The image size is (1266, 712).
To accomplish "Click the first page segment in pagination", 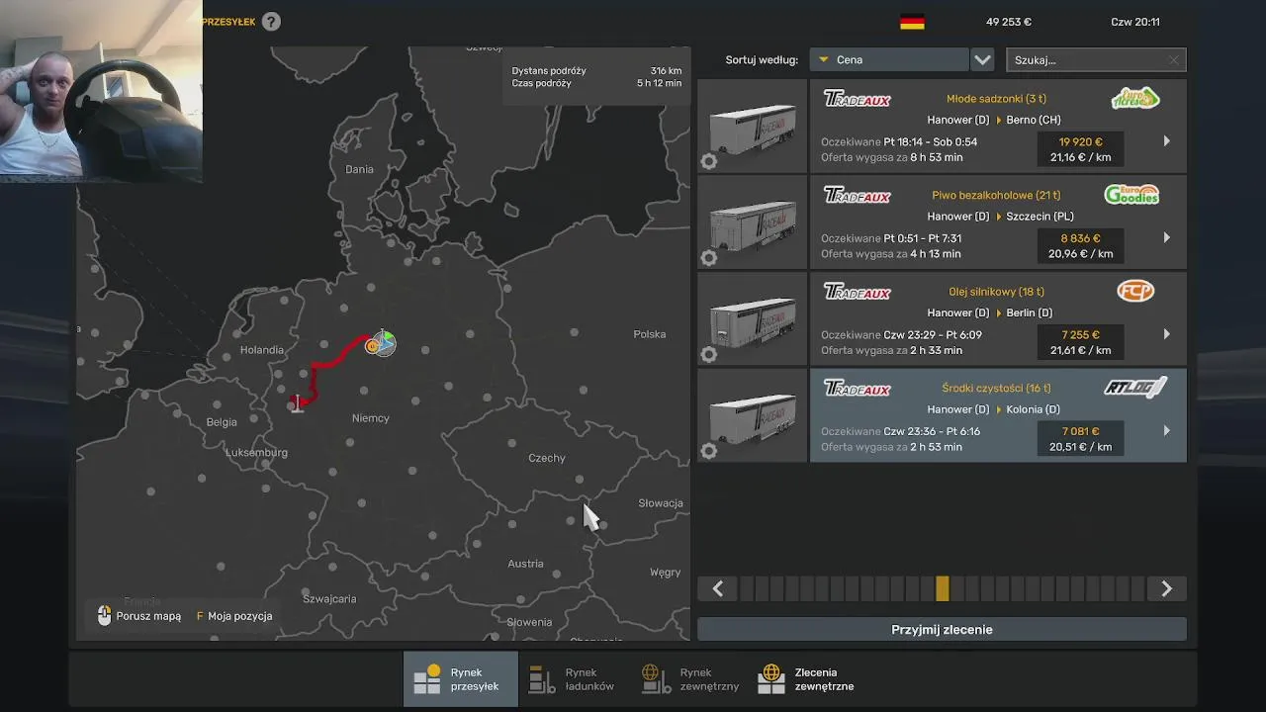I will [747, 588].
